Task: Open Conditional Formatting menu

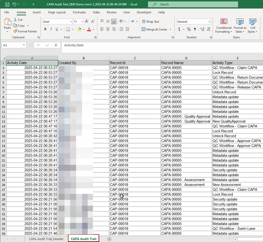Action: pos(224,26)
